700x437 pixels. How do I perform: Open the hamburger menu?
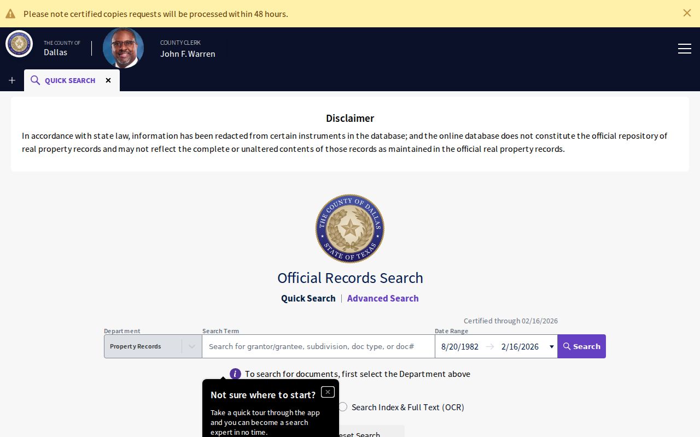pos(685,49)
